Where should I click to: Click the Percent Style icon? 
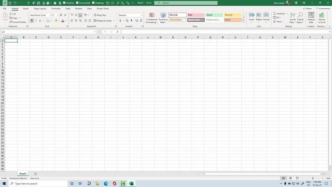127,21
